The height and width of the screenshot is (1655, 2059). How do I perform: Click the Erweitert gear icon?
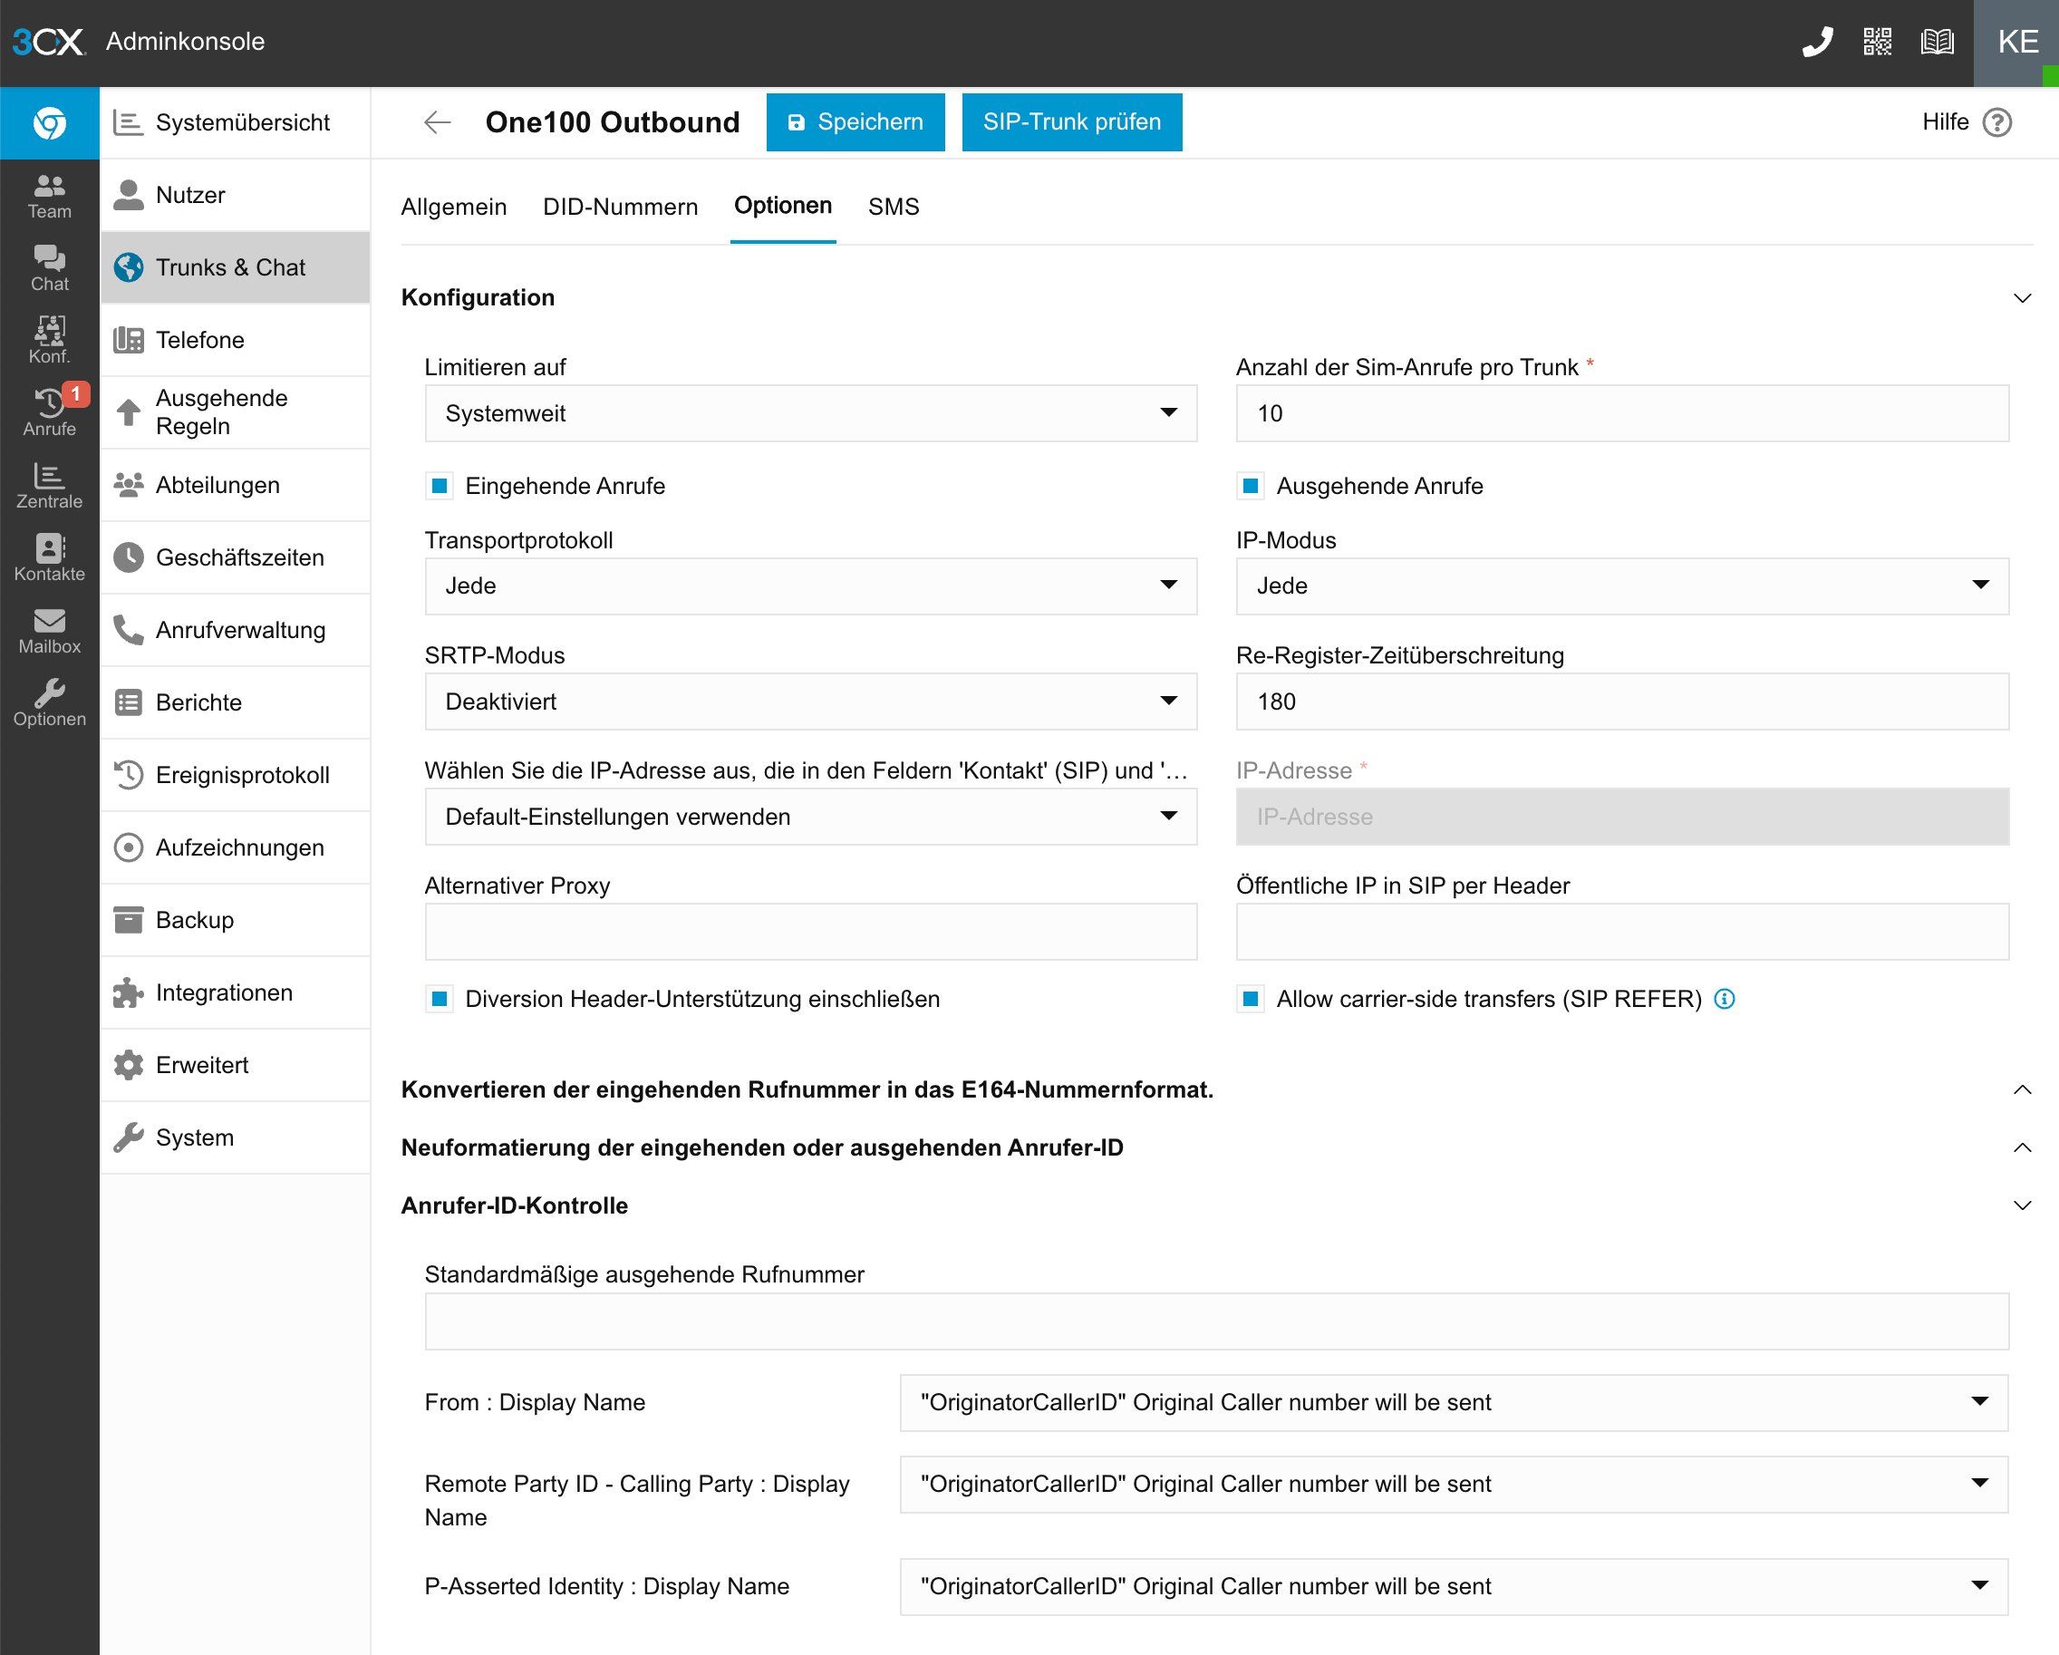pyautogui.click(x=128, y=1066)
